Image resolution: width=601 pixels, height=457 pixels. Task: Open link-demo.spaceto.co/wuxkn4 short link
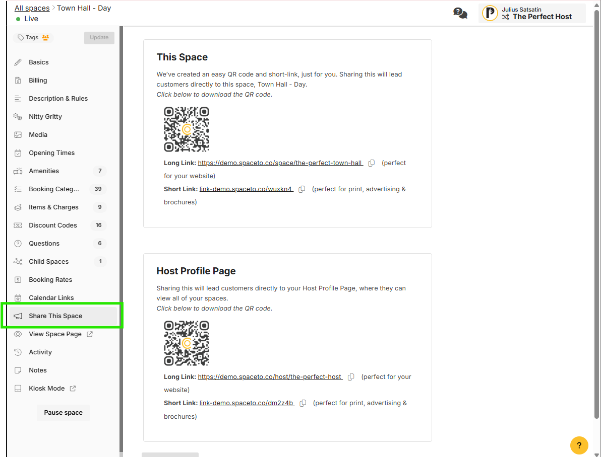[x=247, y=189]
